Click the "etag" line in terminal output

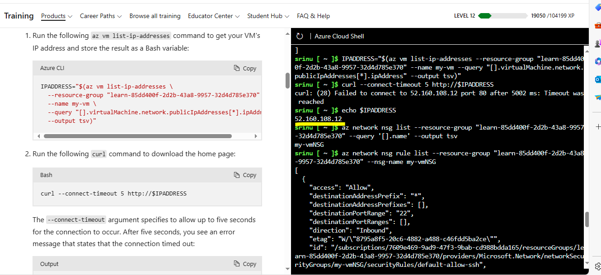click(405, 239)
